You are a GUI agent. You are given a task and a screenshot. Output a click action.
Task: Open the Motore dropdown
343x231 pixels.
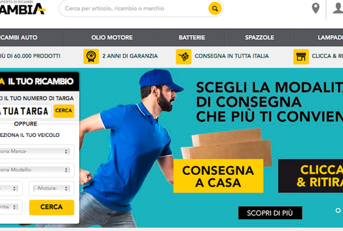pos(51,188)
